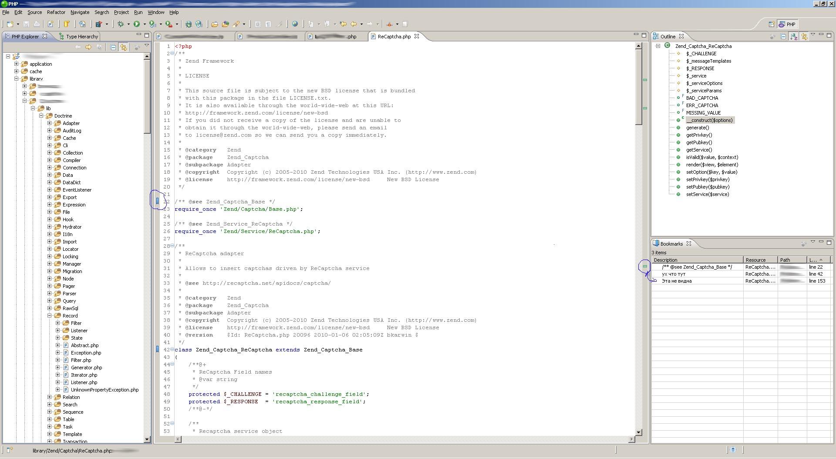Click the web browser globe icon
Image resolution: width=836 pixels, height=459 pixels.
[x=295, y=24]
